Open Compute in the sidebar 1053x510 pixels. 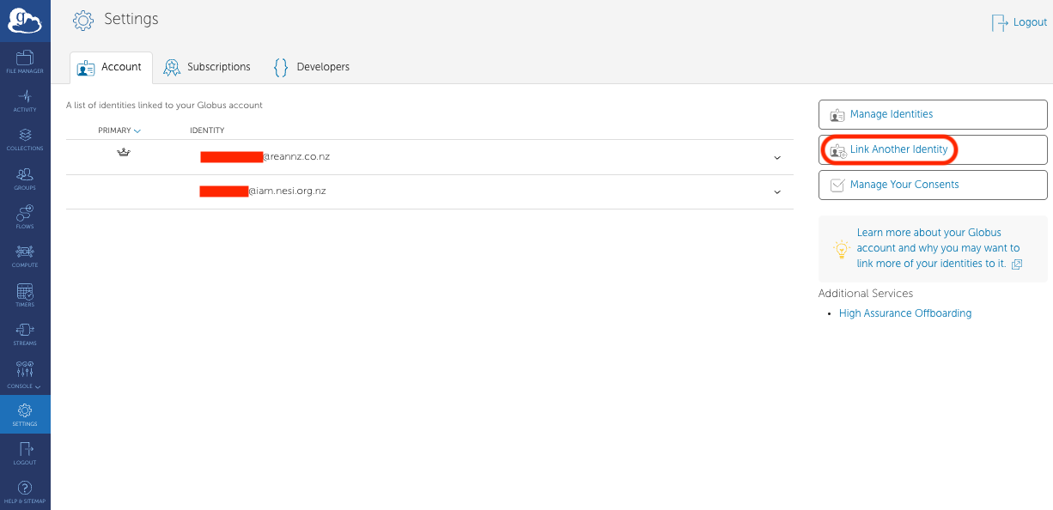[x=25, y=257]
